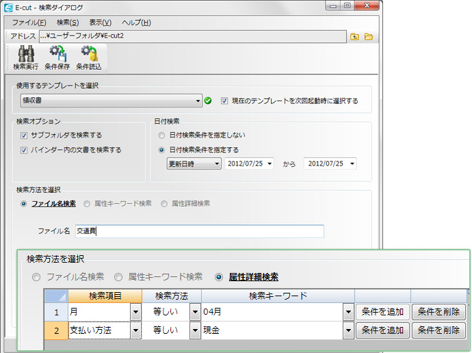Image resolution: width=472 pixels, height=353 pixels.
Task: Go up one folder using address bar icon
Action: [x=354, y=37]
